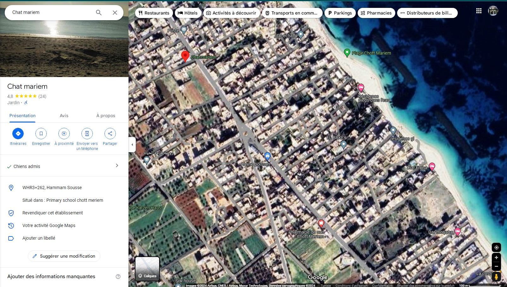Collapse the side panel with the arrow

[x=132, y=144]
